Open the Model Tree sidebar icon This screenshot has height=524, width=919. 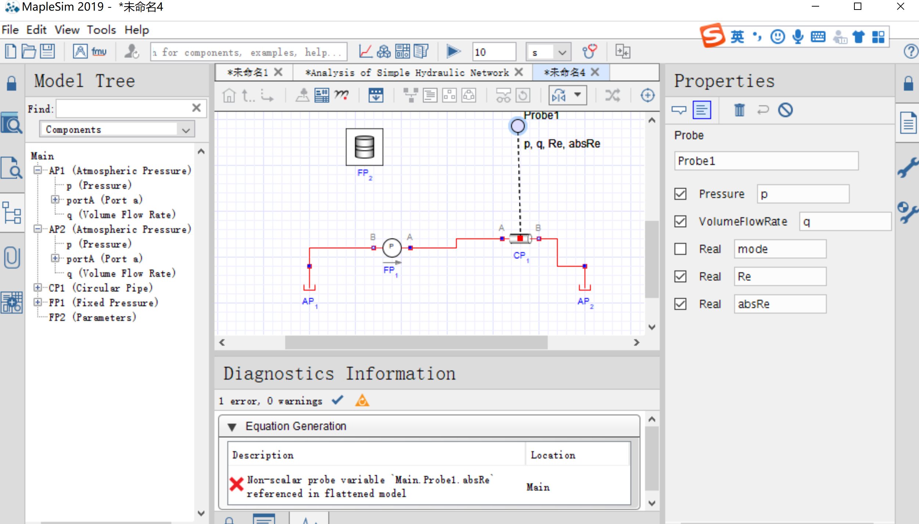pos(12,212)
